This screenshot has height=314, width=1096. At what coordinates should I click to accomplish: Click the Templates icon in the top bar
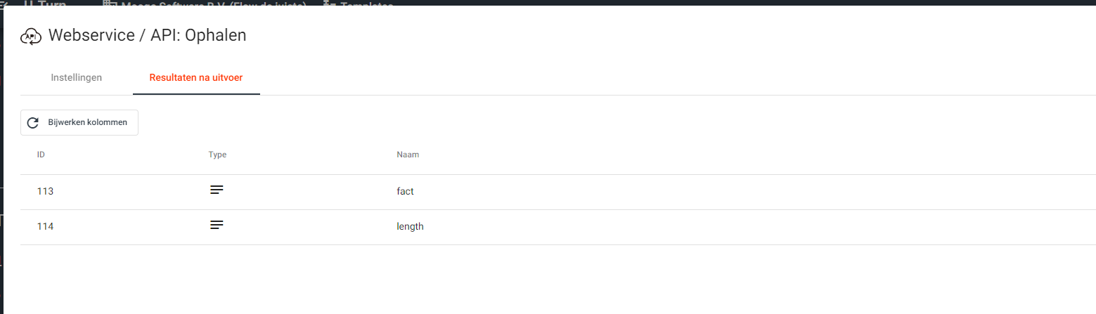tap(330, 4)
